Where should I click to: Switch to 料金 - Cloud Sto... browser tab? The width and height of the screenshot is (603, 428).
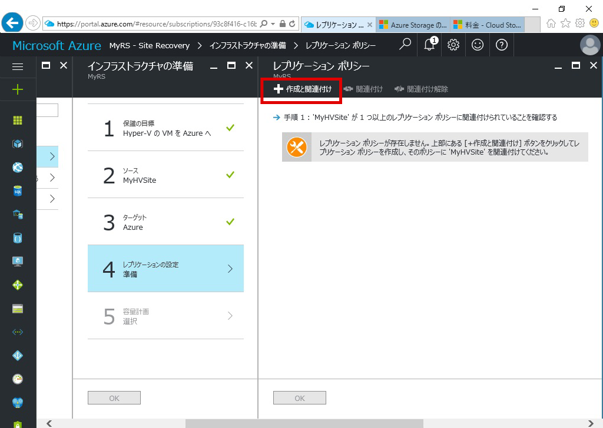click(x=488, y=25)
